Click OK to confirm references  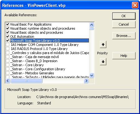point(124,16)
